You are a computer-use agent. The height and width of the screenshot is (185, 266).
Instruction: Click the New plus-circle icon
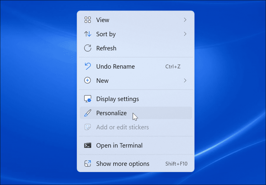tap(87, 80)
